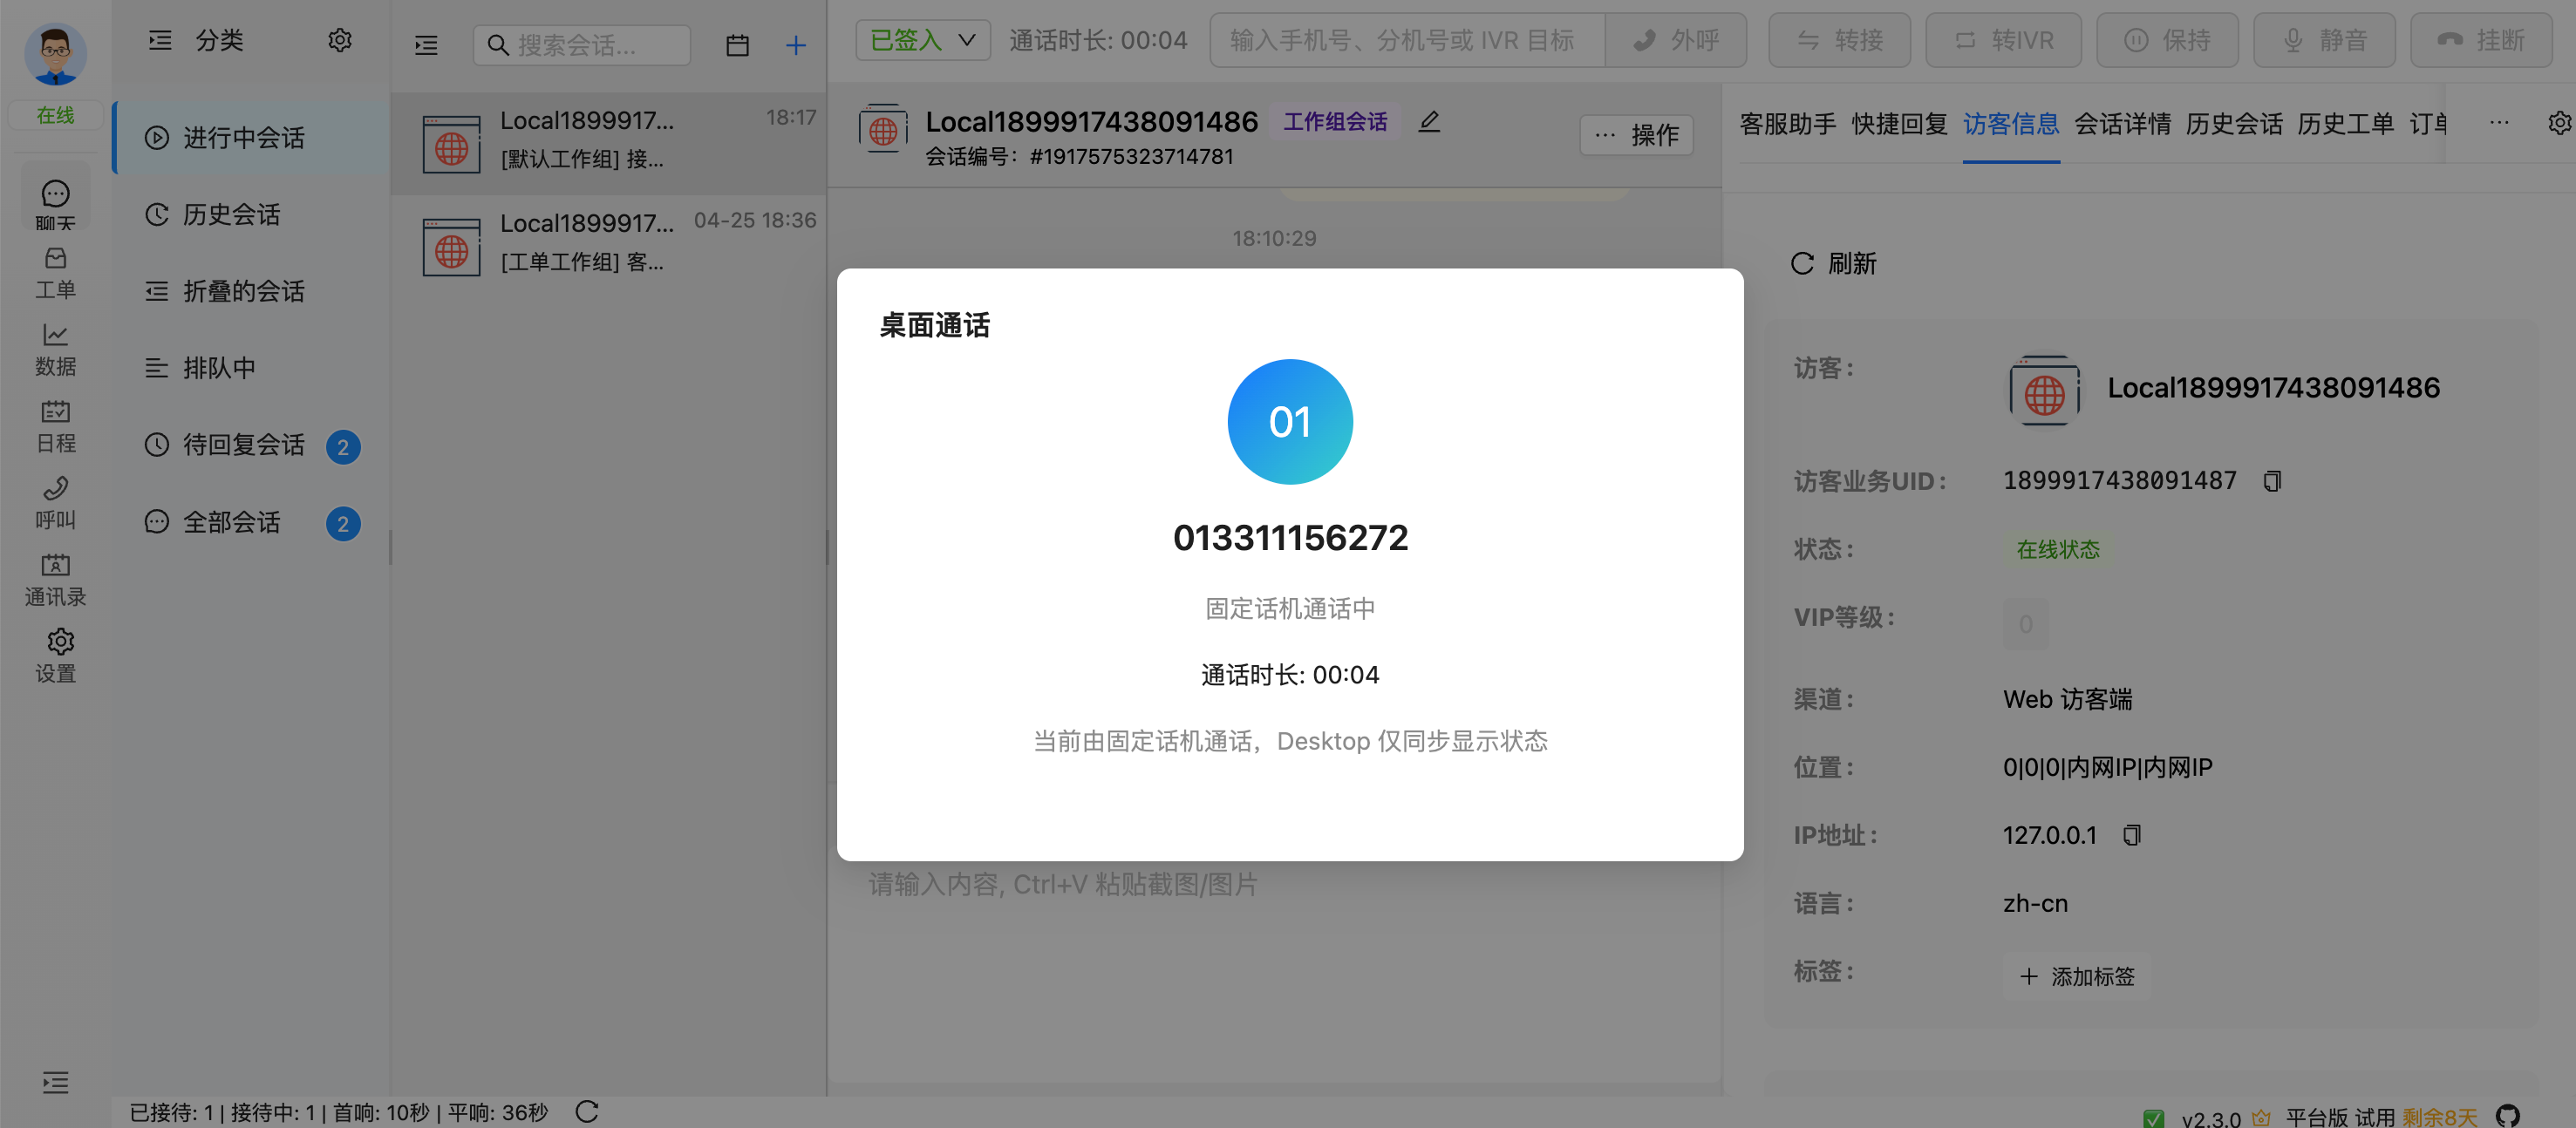The height and width of the screenshot is (1128, 2576).
Task: Open the 工单 tickets sidebar icon
Action: tap(55, 273)
